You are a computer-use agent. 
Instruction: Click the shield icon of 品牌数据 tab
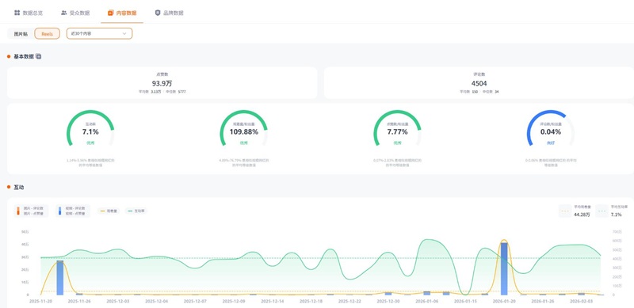point(158,13)
